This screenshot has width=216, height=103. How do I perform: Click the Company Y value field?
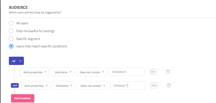pyautogui.click(x=128, y=85)
